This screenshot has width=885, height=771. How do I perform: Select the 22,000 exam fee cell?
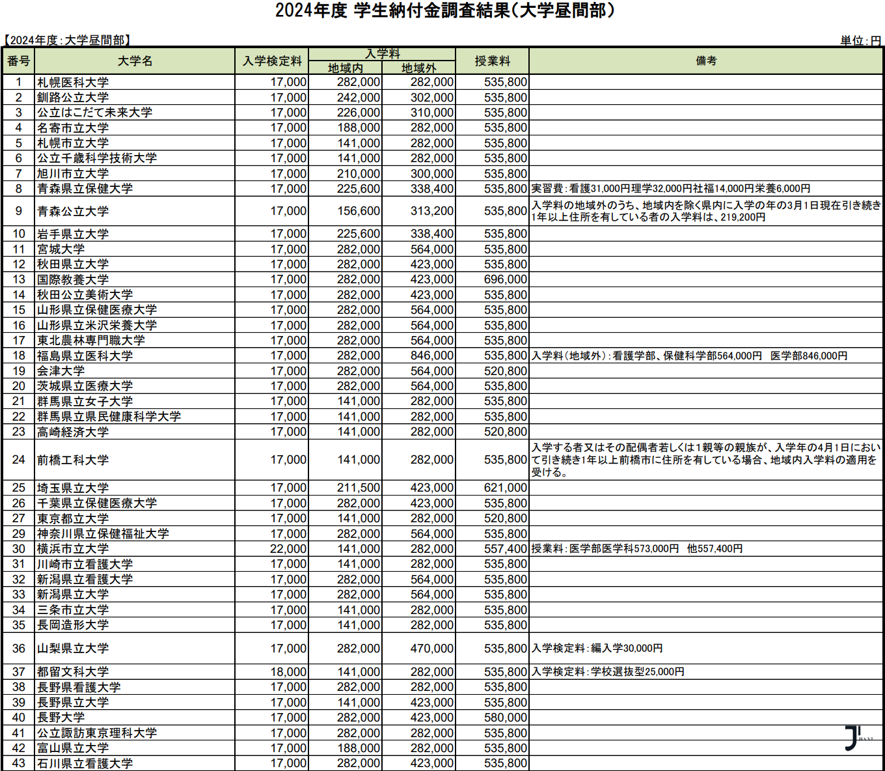tap(288, 549)
